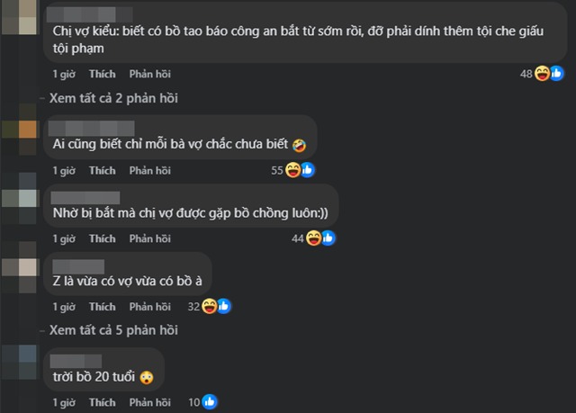This screenshot has width=576, height=413.
Task: Reply to 'Nhờ bị bắt' comment
Action: coord(149,238)
